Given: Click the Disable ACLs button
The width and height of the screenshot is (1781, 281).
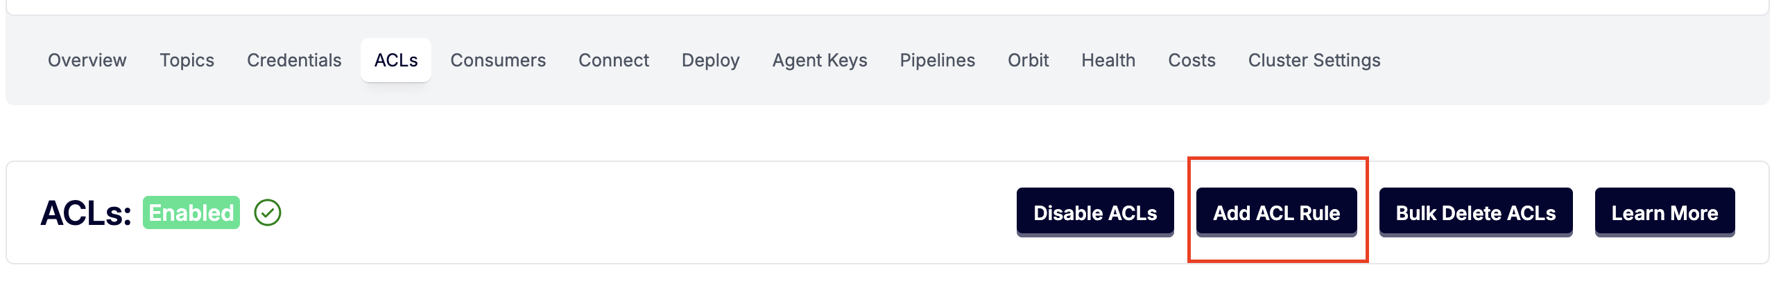Looking at the screenshot, I should tap(1095, 212).
